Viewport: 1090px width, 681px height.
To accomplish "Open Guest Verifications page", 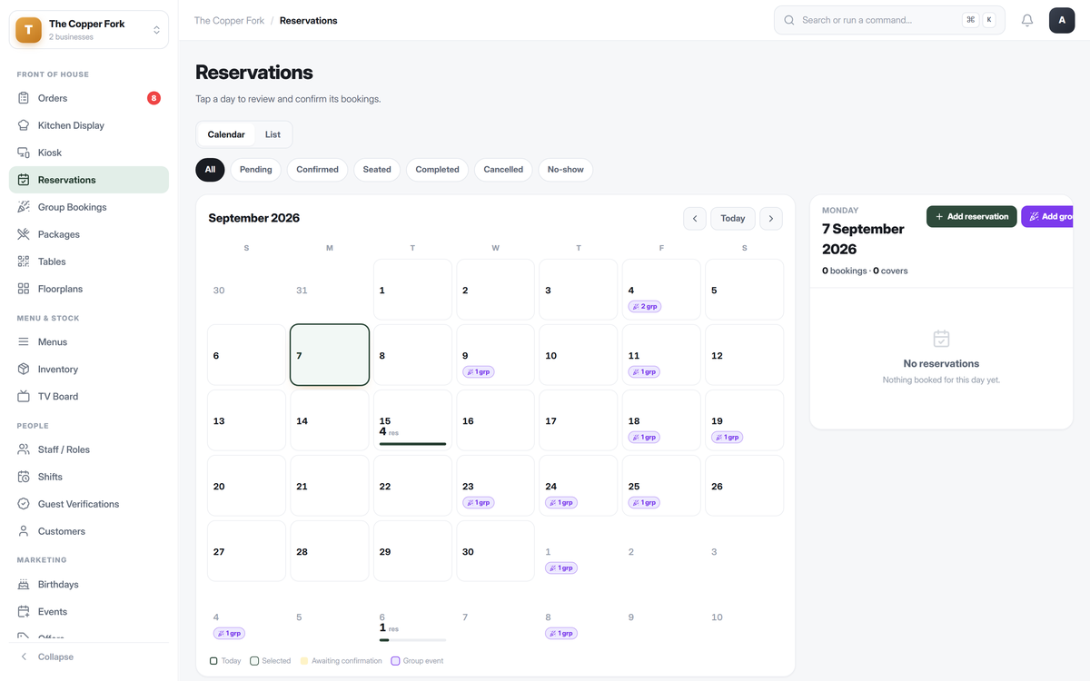I will 89,504.
